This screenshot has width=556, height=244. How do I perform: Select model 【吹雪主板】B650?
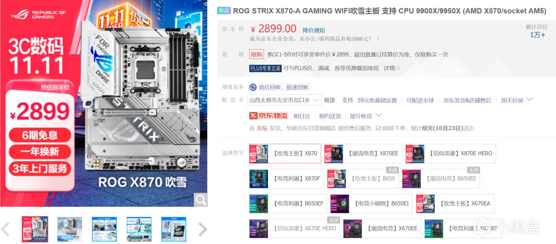pyautogui.click(x=363, y=179)
